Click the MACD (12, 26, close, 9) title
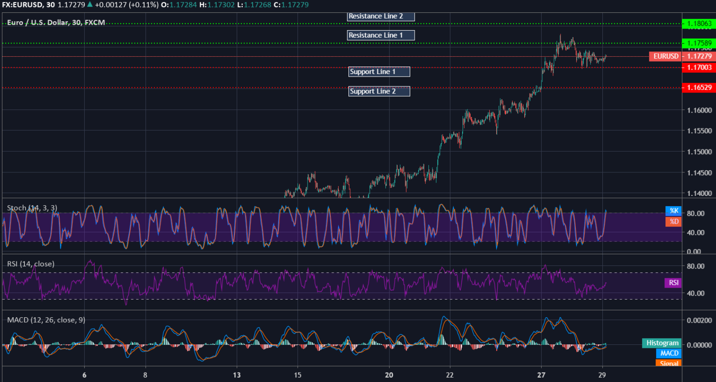 point(46,320)
